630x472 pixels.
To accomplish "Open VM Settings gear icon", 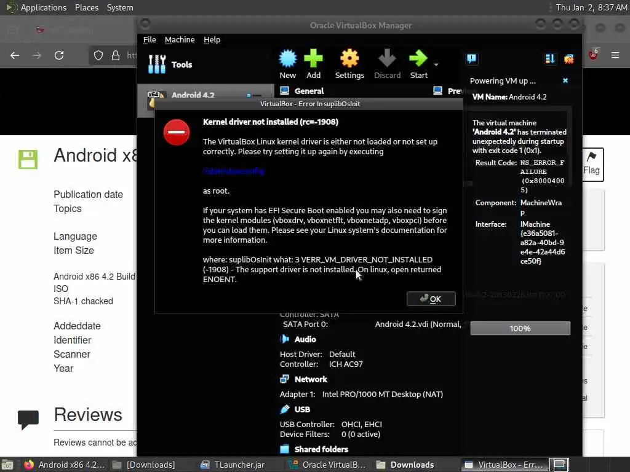I will 349,59.
